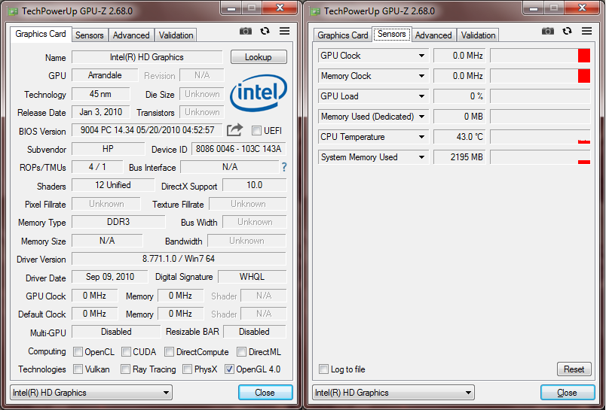Click the Reset button
The width and height of the screenshot is (606, 410).
tap(574, 369)
